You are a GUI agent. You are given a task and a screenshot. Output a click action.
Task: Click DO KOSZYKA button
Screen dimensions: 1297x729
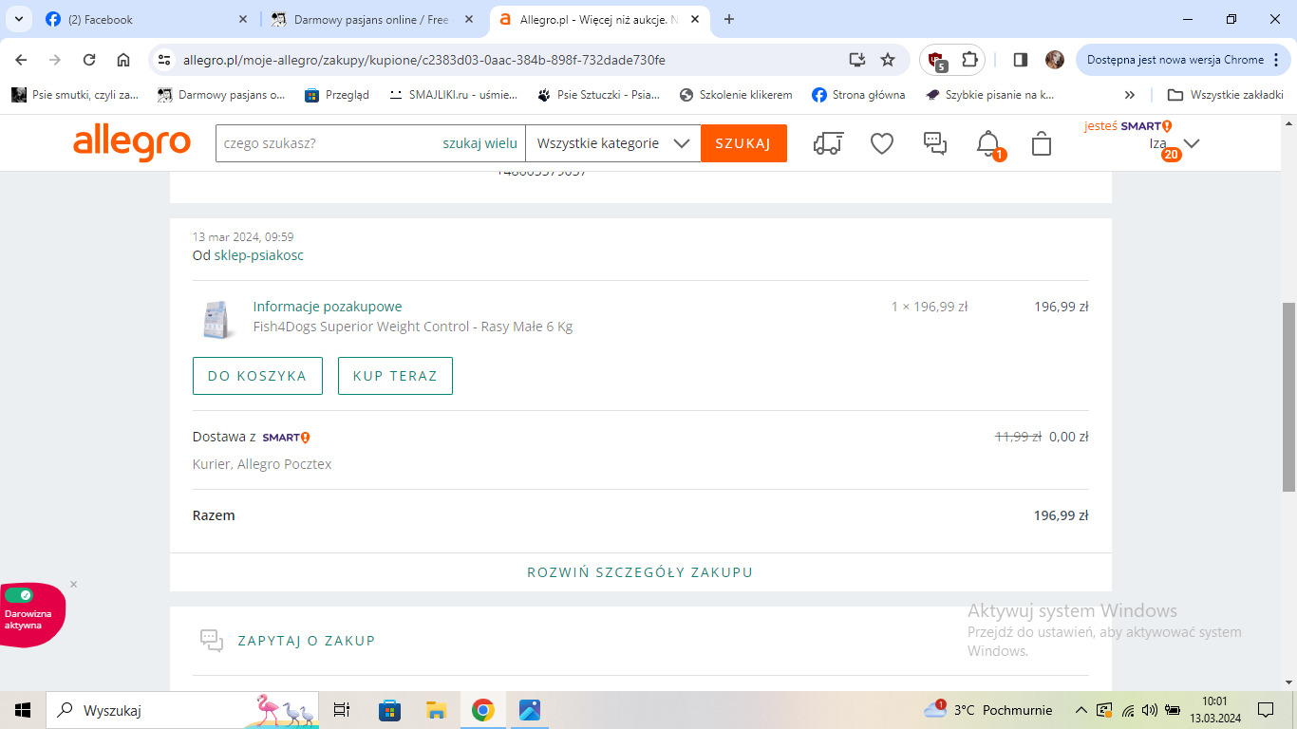pos(257,376)
